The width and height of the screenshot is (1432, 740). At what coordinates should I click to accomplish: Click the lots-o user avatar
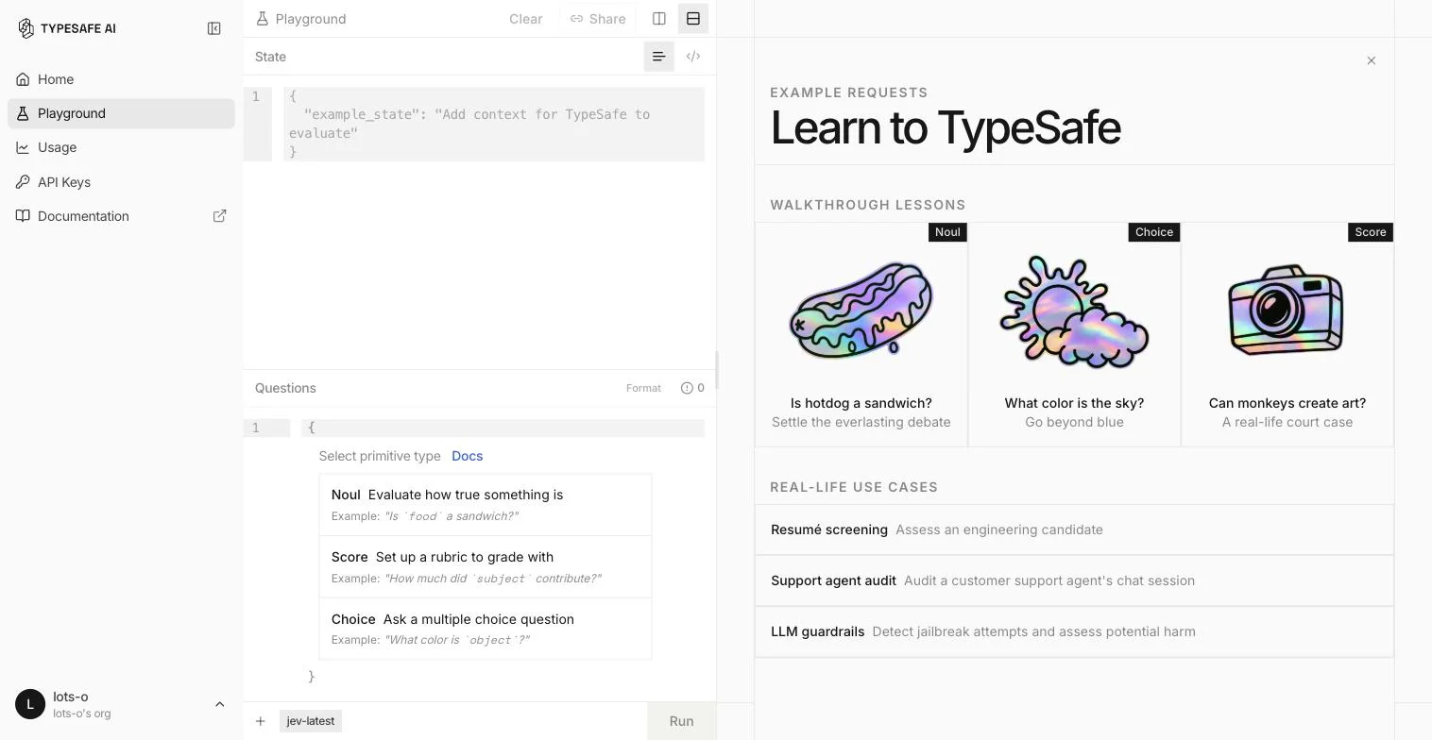(x=30, y=704)
